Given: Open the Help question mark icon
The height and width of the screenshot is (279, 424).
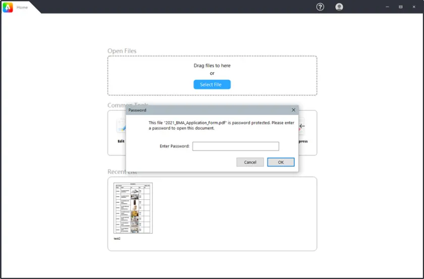Looking at the screenshot, I should click(x=320, y=7).
